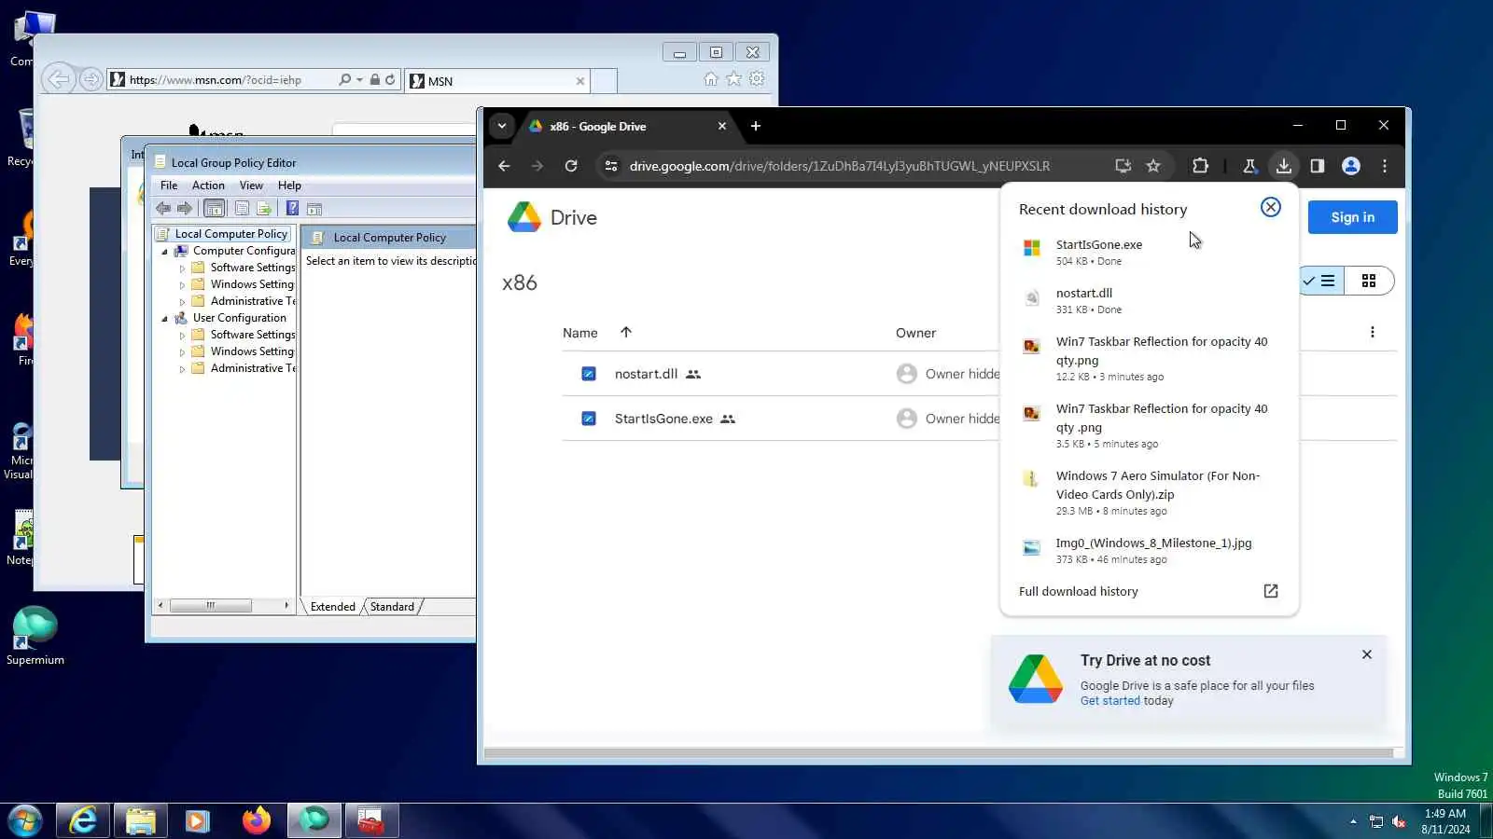Collapse User Configuration tree node
The width and height of the screenshot is (1493, 839).
coord(165,319)
